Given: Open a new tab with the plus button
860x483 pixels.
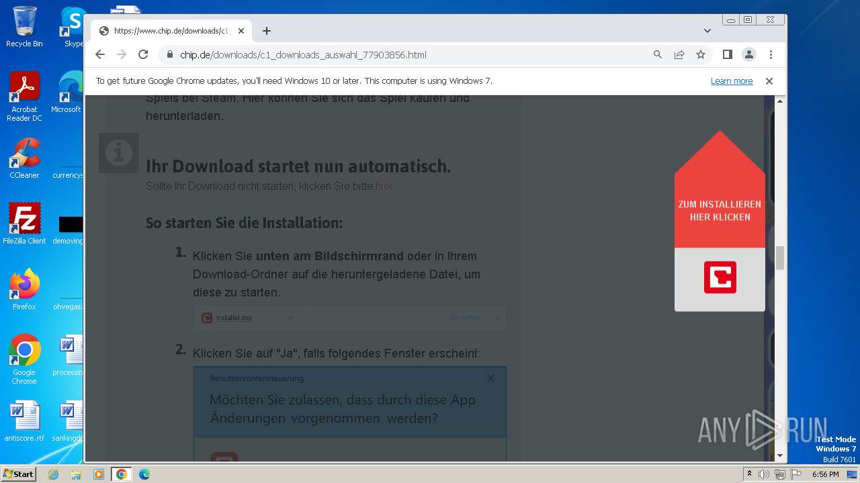Looking at the screenshot, I should [x=267, y=31].
